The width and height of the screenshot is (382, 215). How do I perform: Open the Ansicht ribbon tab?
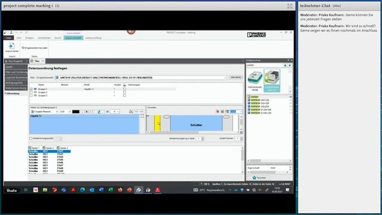point(58,38)
